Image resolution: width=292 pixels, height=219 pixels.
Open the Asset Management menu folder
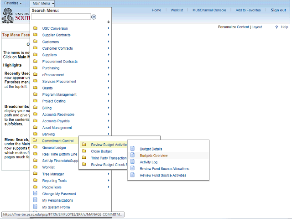coord(57,128)
